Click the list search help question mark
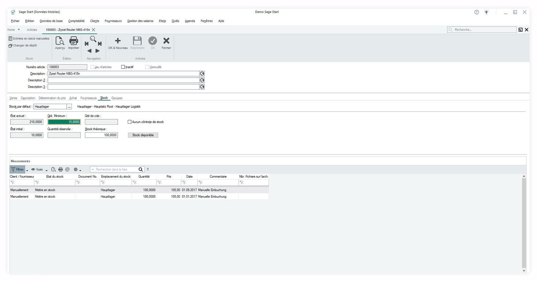Viewport: 537px width, 281px height. (148, 169)
